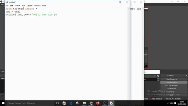188x106 pixels.
Task: Open the Window menu in IDLE
Action: click(37, 6)
